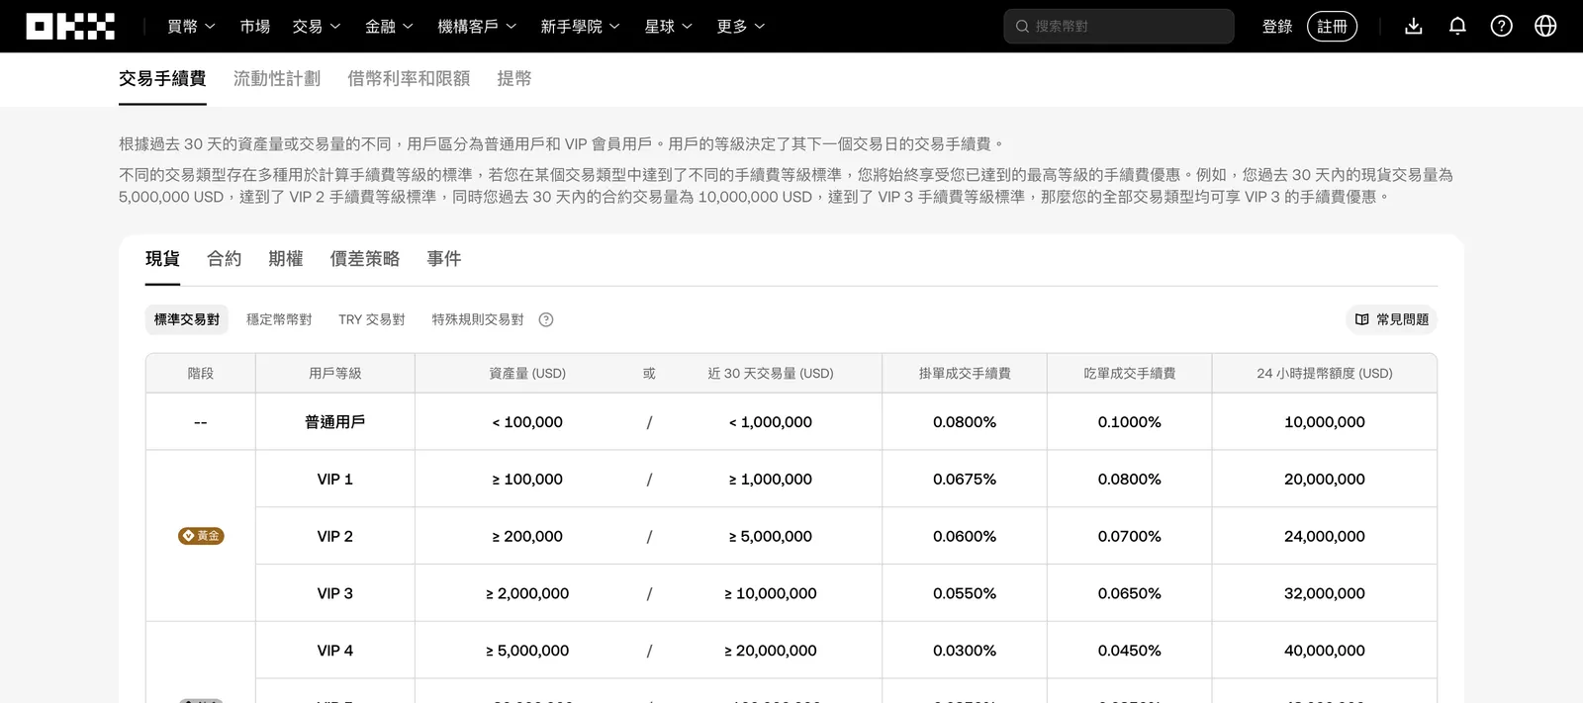Screen dimensions: 1583x703
Task: Click the VIP 1 row label
Action: tap(334, 480)
